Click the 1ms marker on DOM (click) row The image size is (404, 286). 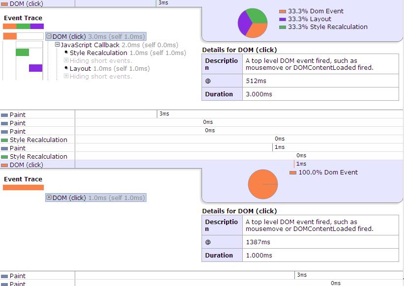point(301,164)
